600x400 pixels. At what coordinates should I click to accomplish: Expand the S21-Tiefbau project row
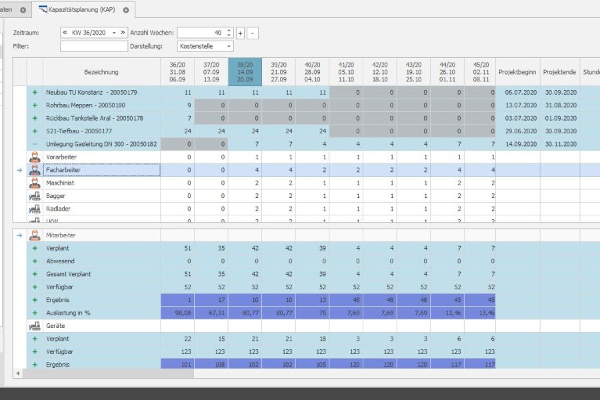click(35, 131)
